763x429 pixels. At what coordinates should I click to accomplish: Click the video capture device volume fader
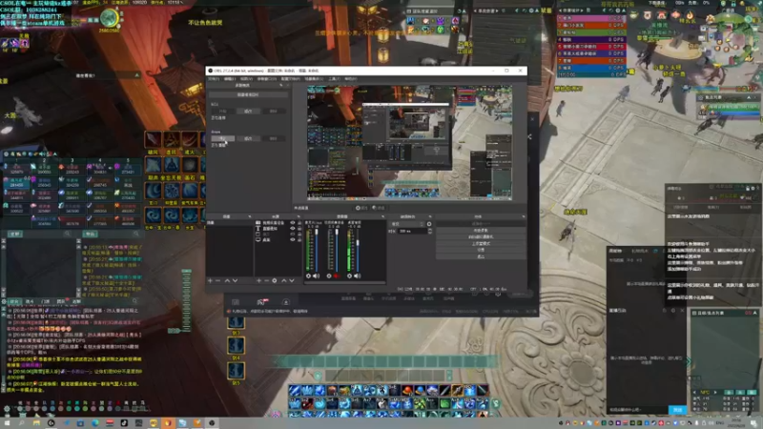338,249
